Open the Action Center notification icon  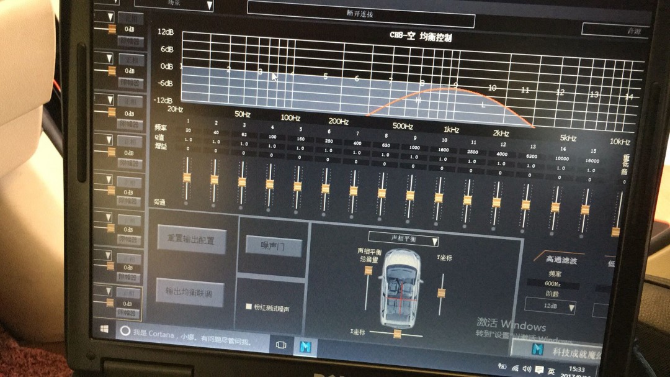539,370
